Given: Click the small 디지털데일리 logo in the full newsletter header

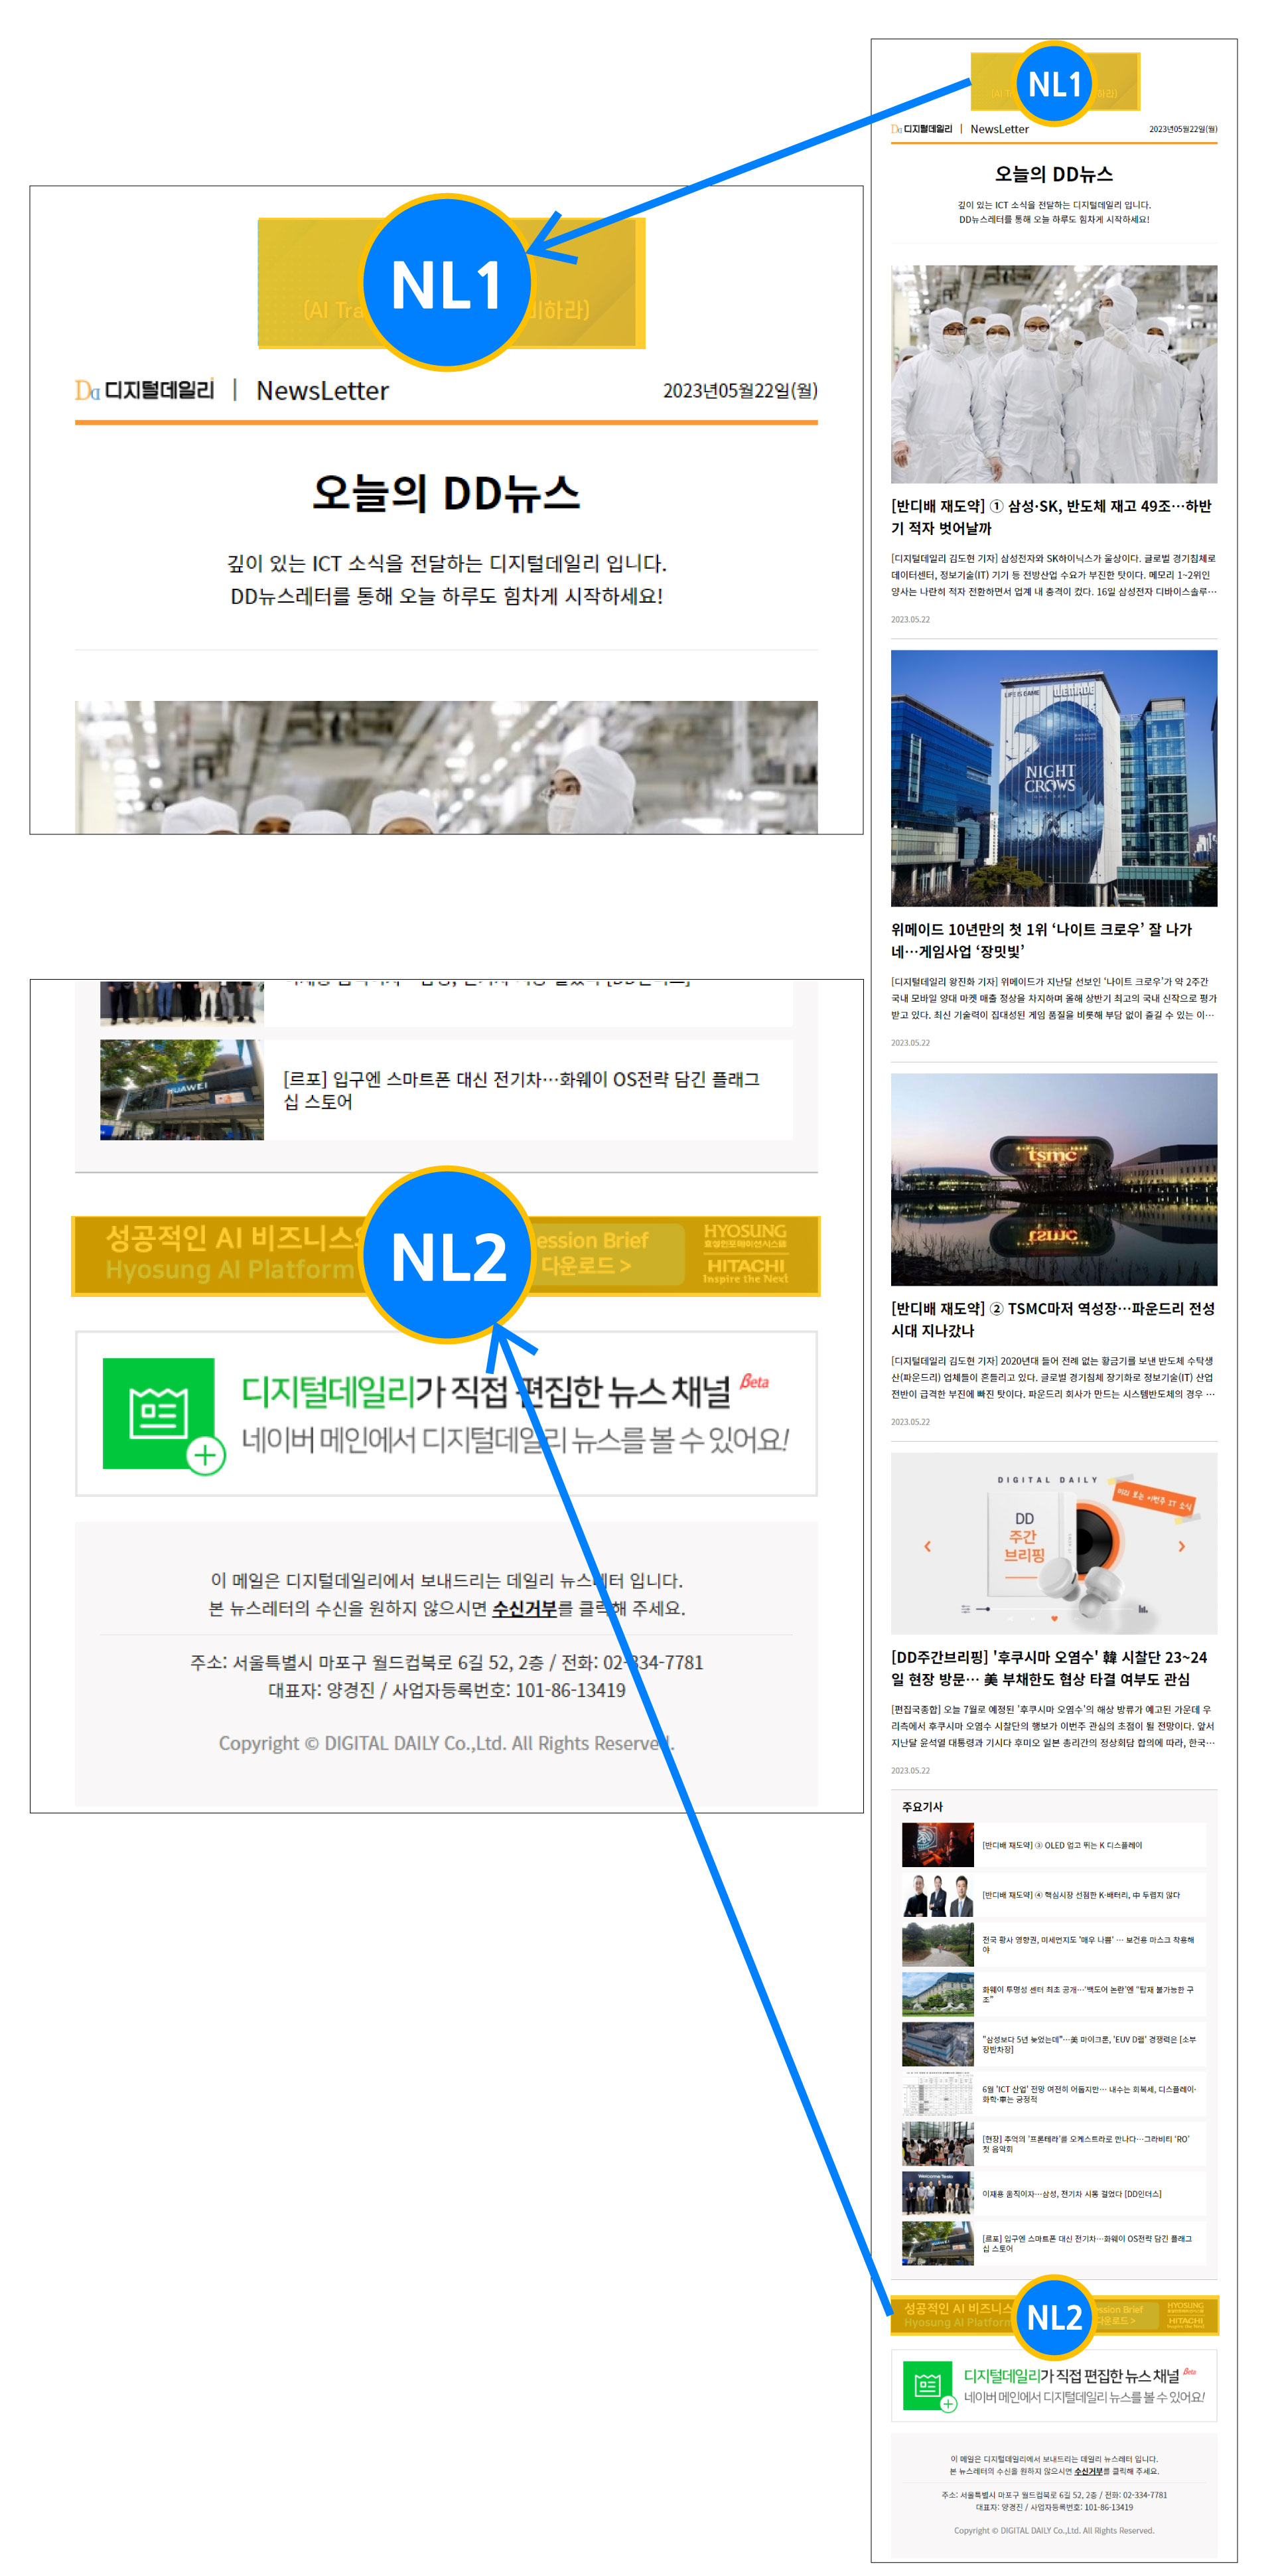Looking at the screenshot, I should [921, 129].
